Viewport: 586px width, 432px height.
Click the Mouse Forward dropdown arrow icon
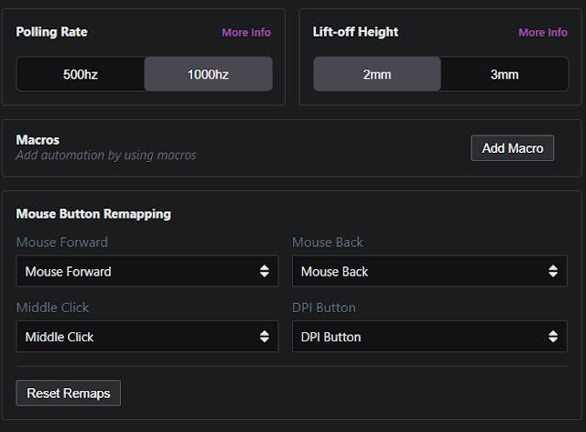click(x=264, y=272)
